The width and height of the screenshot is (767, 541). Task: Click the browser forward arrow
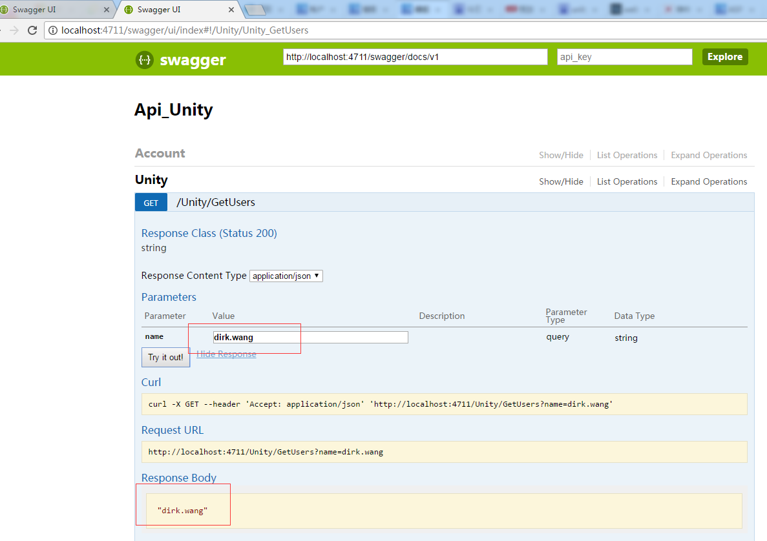click(x=14, y=30)
